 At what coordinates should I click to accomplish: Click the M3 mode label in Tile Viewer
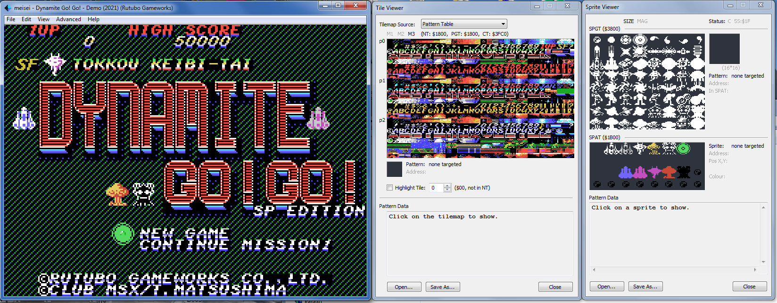[412, 34]
